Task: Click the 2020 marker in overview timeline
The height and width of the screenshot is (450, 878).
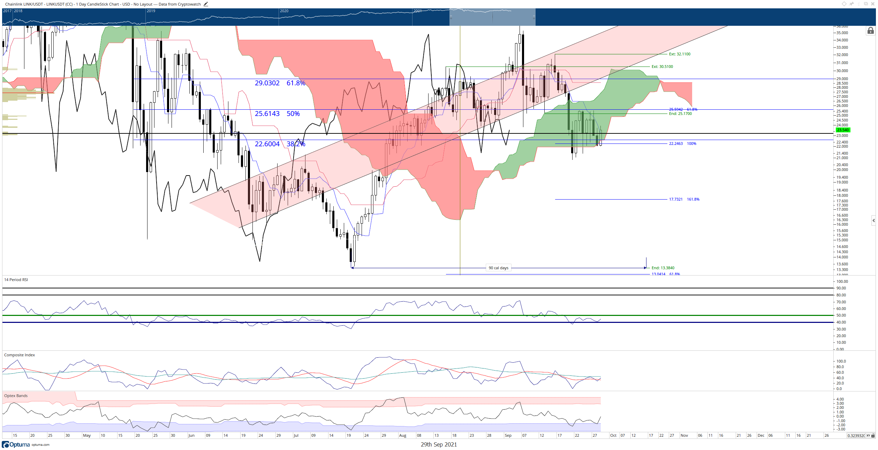Action: [284, 11]
